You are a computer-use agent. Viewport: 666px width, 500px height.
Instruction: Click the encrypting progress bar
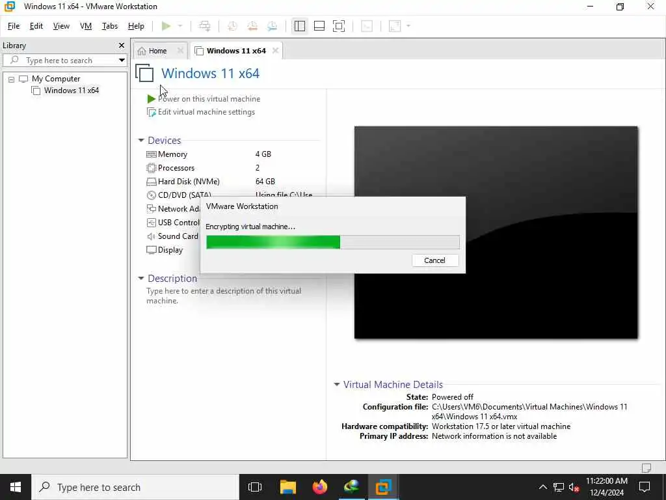(332, 242)
